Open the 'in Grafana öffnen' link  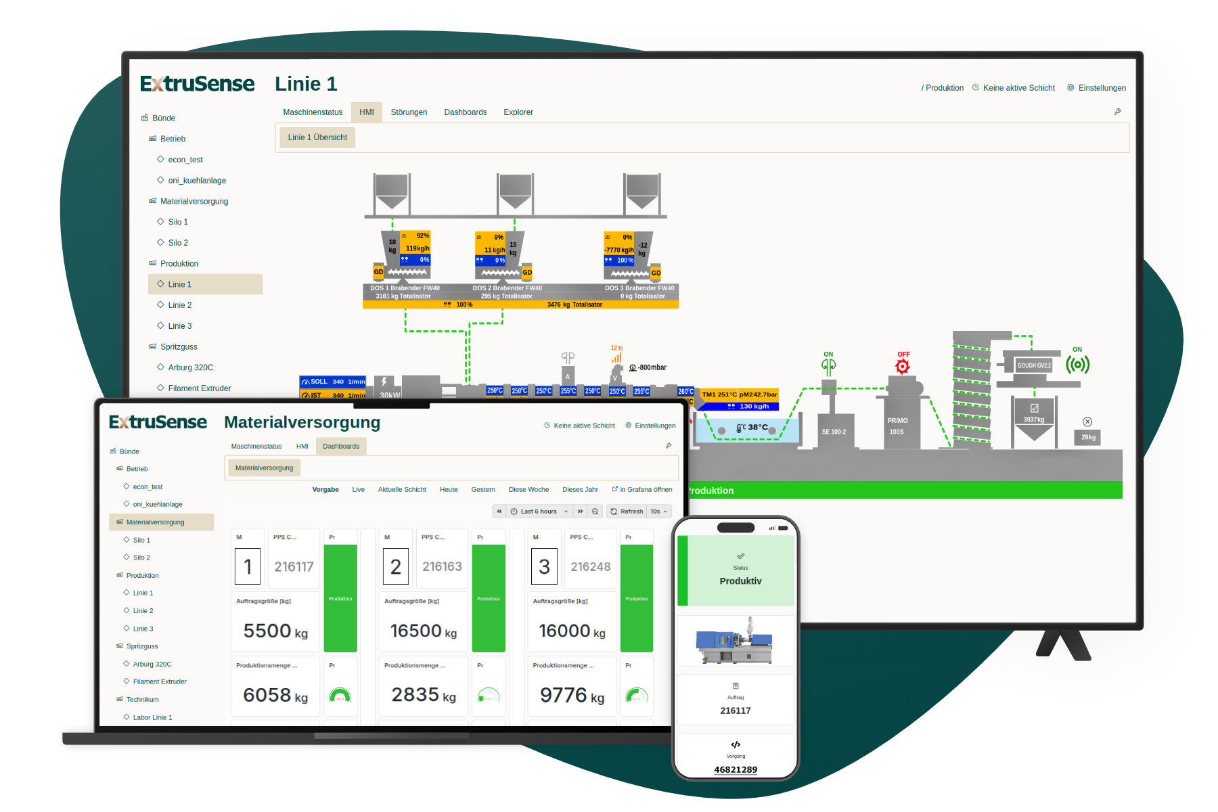(x=642, y=490)
